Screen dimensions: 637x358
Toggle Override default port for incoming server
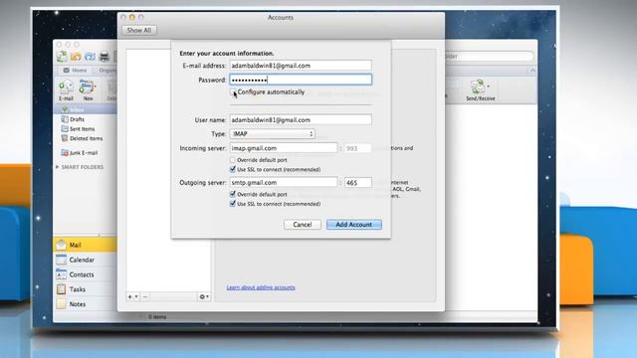pyautogui.click(x=232, y=160)
